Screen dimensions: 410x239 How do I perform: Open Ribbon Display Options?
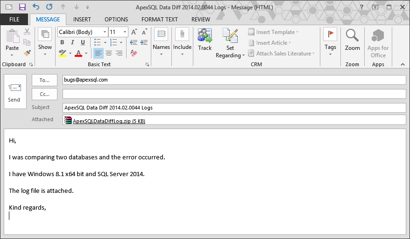375,7
